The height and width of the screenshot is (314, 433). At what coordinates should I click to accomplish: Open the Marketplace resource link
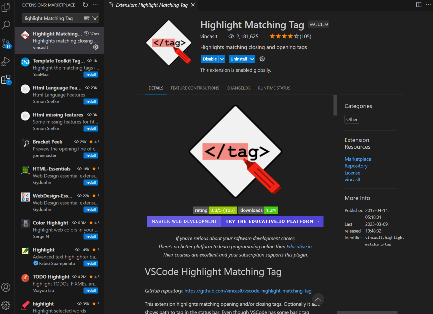358,159
